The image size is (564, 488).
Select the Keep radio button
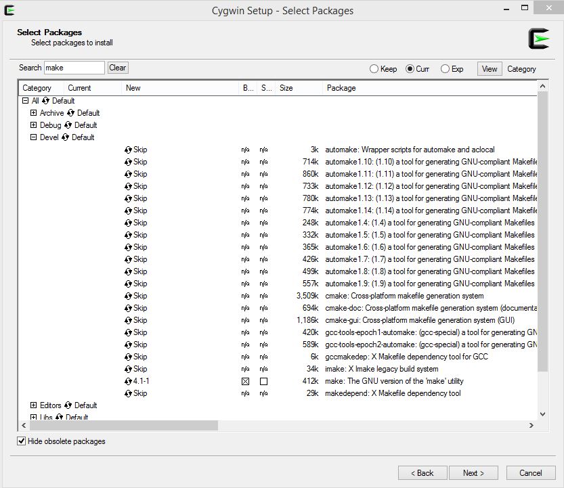374,68
